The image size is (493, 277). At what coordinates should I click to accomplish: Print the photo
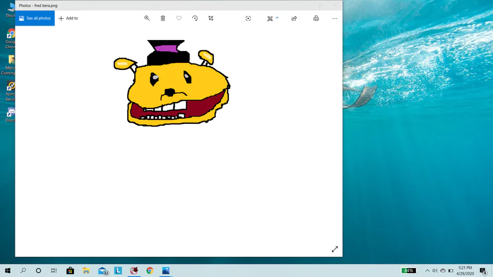pos(316,18)
